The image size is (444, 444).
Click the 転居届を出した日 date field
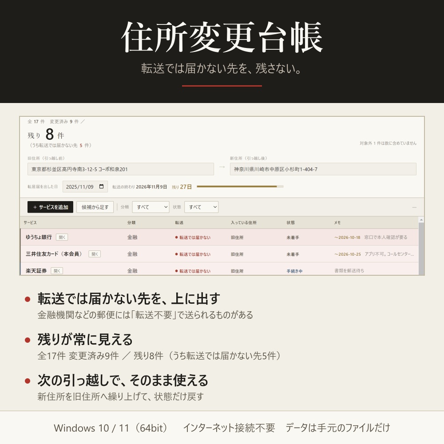(x=85, y=186)
